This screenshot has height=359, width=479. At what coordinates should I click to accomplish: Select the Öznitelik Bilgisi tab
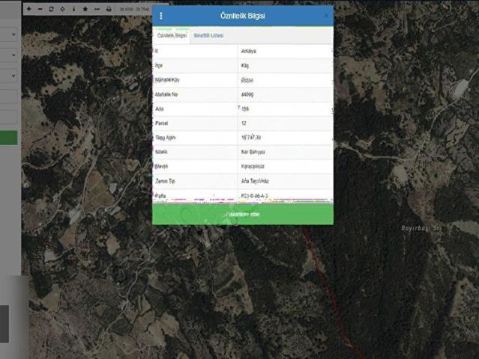click(171, 35)
